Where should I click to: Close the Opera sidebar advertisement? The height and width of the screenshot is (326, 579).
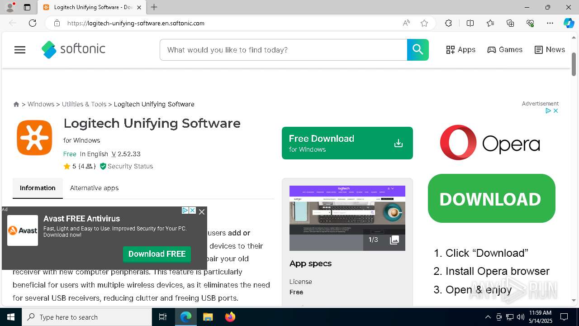click(555, 110)
